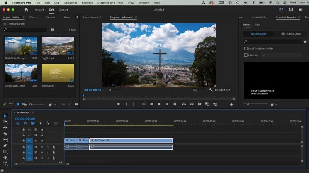Add a marker in the timeline
The width and height of the screenshot is (309, 173).
41,123
